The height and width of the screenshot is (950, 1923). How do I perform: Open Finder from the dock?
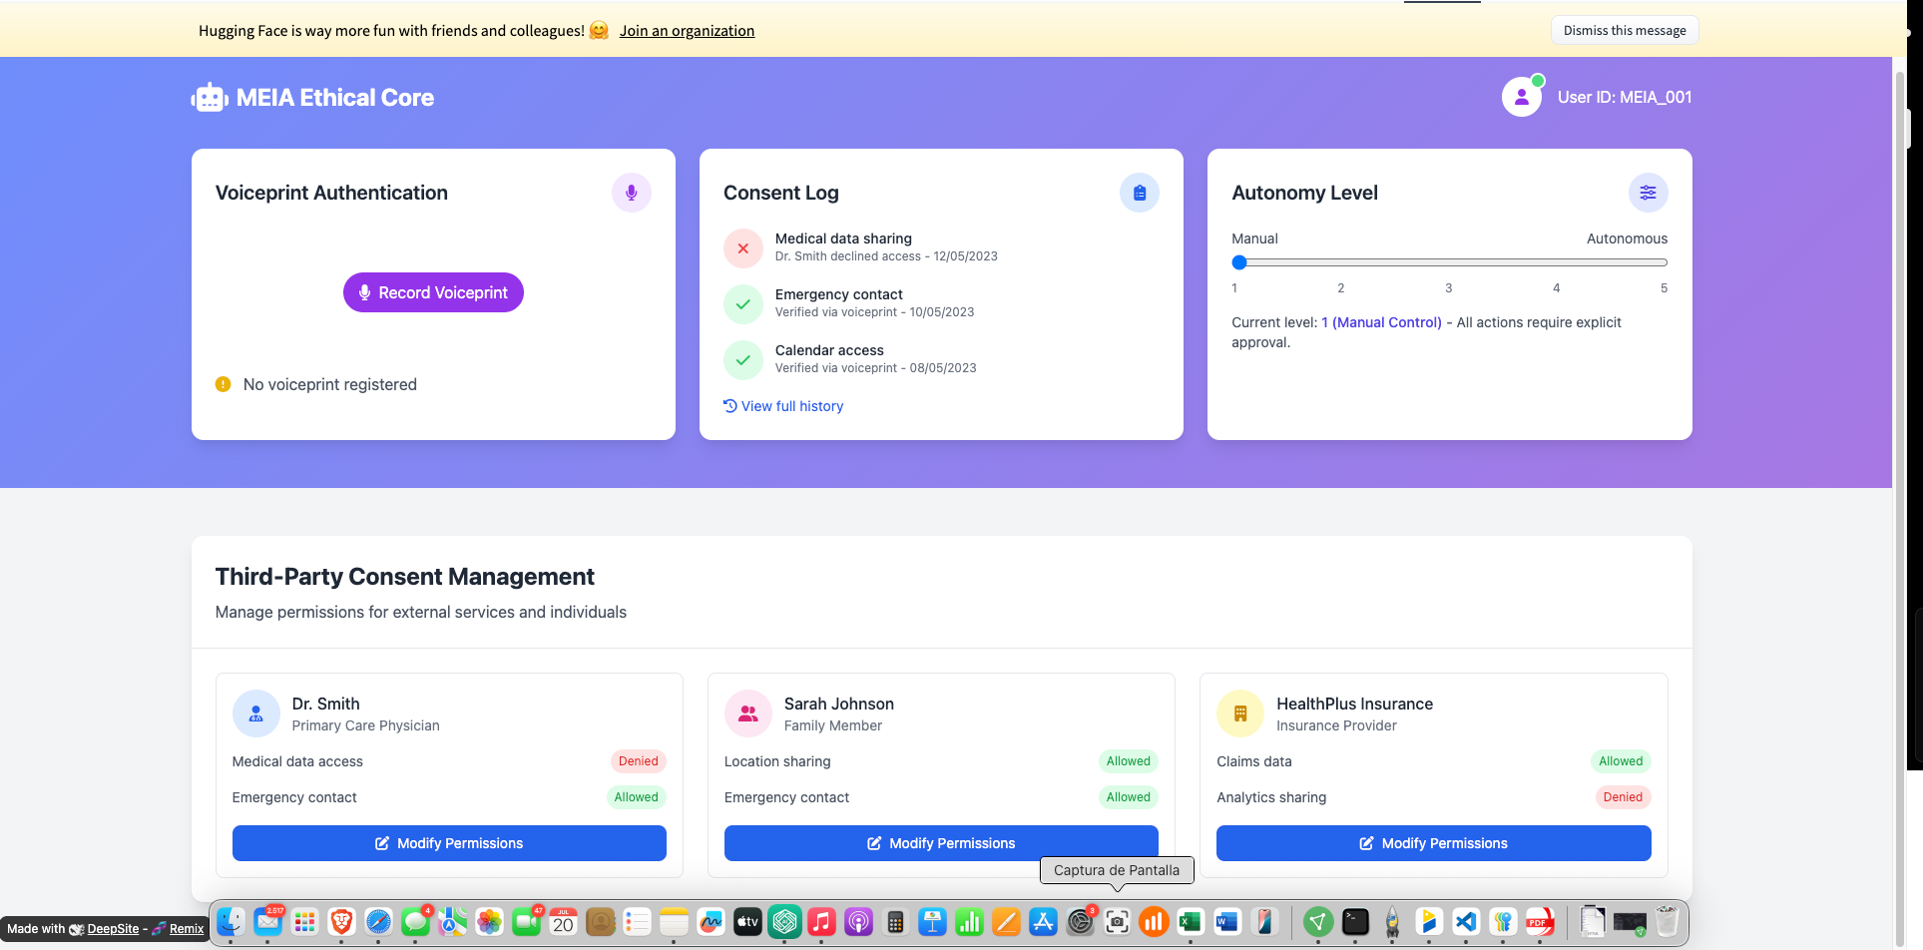pyautogui.click(x=231, y=921)
